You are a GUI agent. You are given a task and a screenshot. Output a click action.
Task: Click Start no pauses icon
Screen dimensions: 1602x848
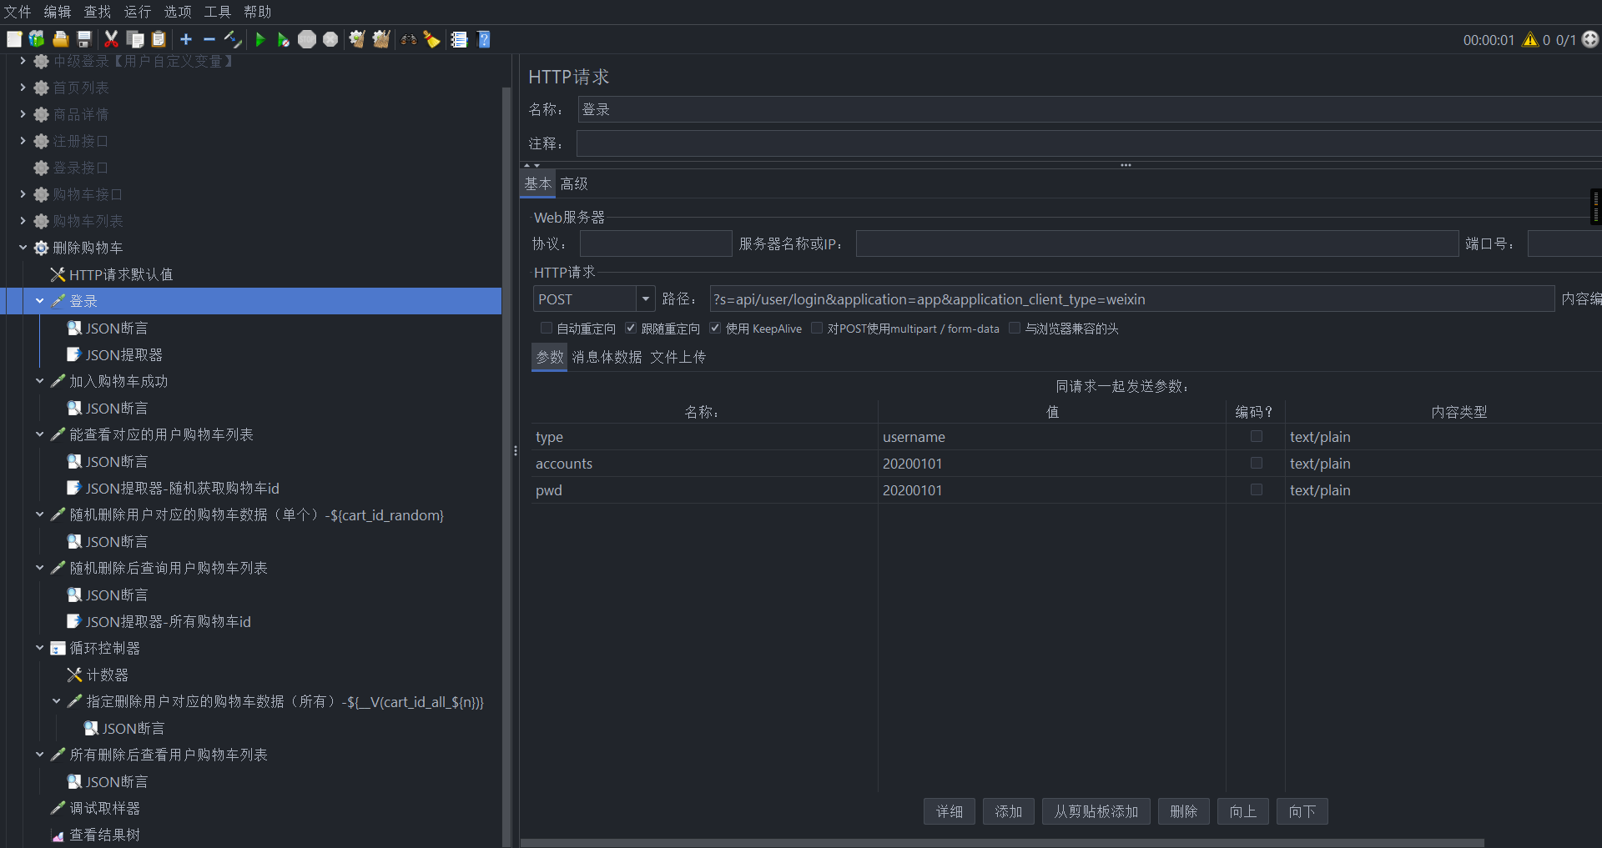[284, 39]
